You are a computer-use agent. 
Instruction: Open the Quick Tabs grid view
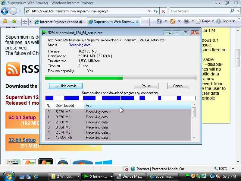25,22
